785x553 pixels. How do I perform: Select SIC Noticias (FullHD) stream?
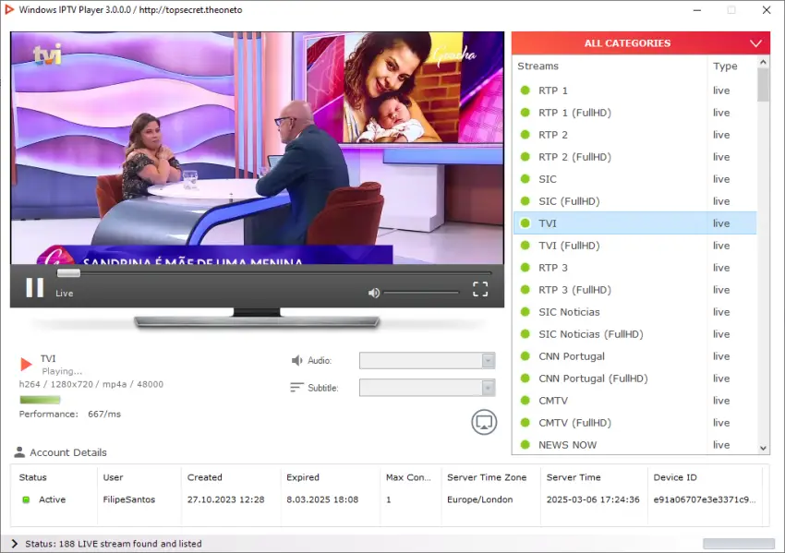(634, 334)
